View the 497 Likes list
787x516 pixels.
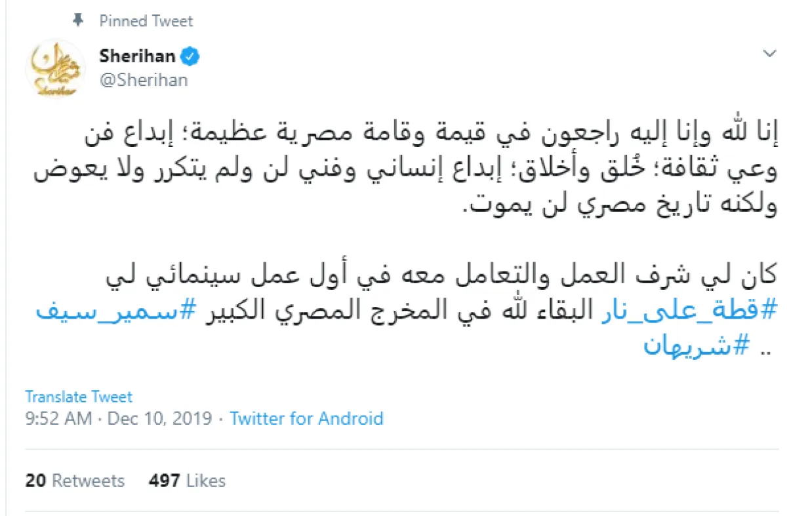pyautogui.click(x=187, y=481)
